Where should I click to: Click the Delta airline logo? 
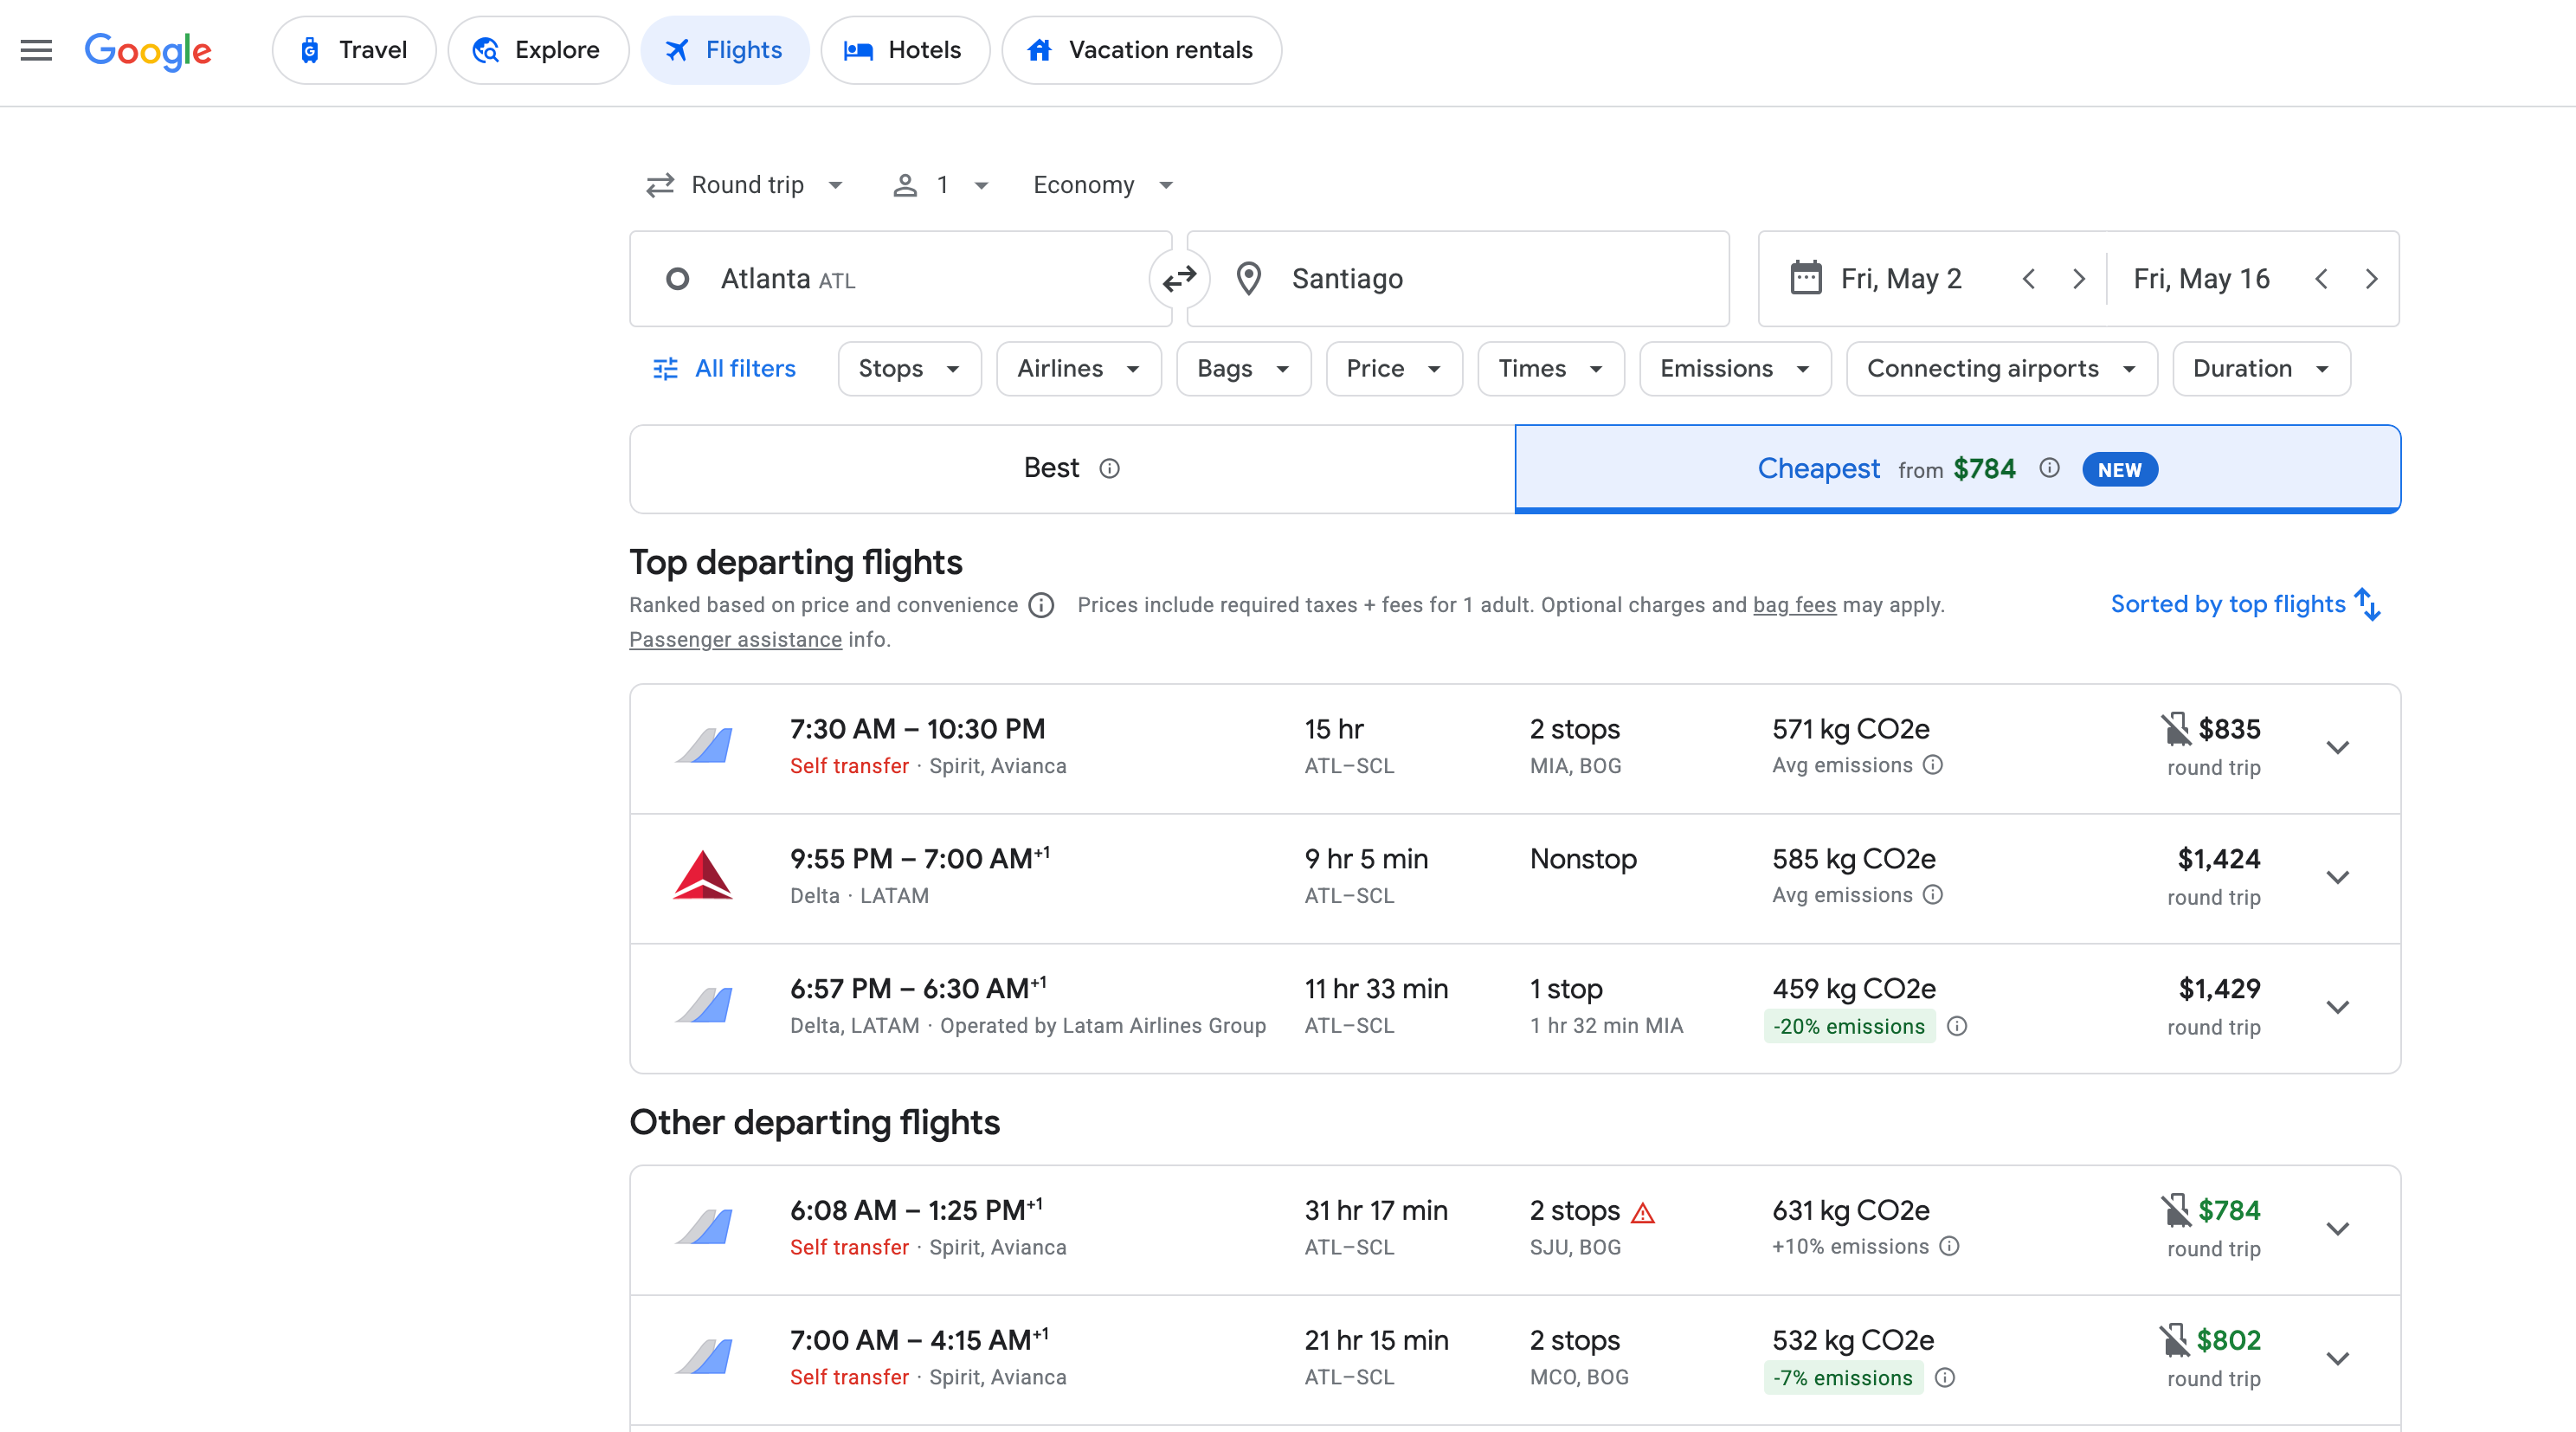(702, 875)
